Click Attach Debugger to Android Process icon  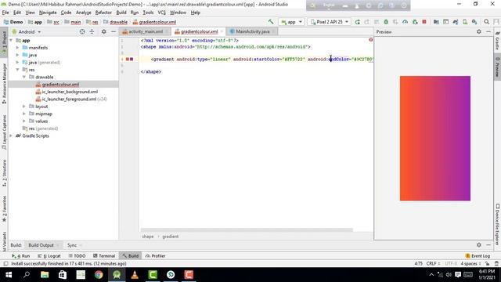[415, 22]
